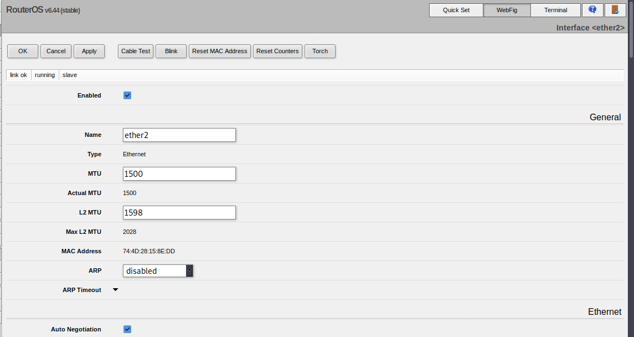Click the 'link ok' status flag
Image resolution: width=634 pixels, height=337 pixels.
19,75
